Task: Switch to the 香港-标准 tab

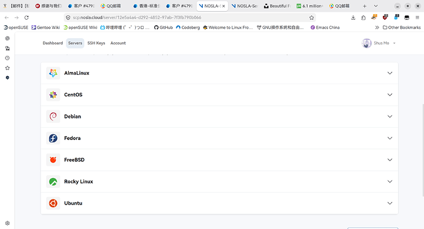Action: point(147,6)
